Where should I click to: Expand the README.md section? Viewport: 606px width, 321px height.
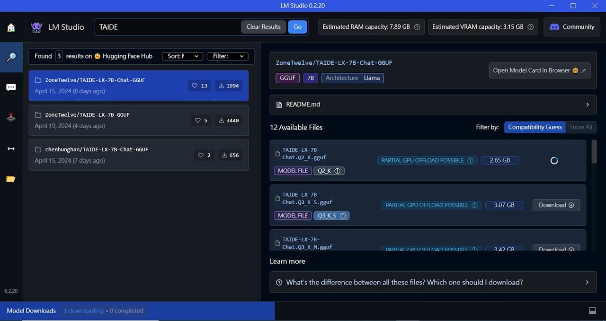[x=433, y=104]
